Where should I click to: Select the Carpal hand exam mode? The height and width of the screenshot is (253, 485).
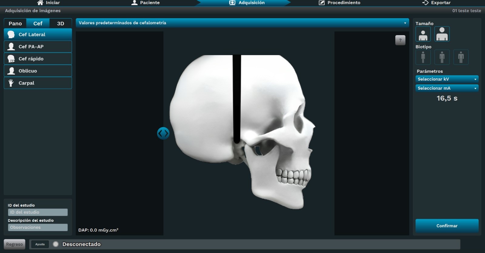[x=38, y=83]
